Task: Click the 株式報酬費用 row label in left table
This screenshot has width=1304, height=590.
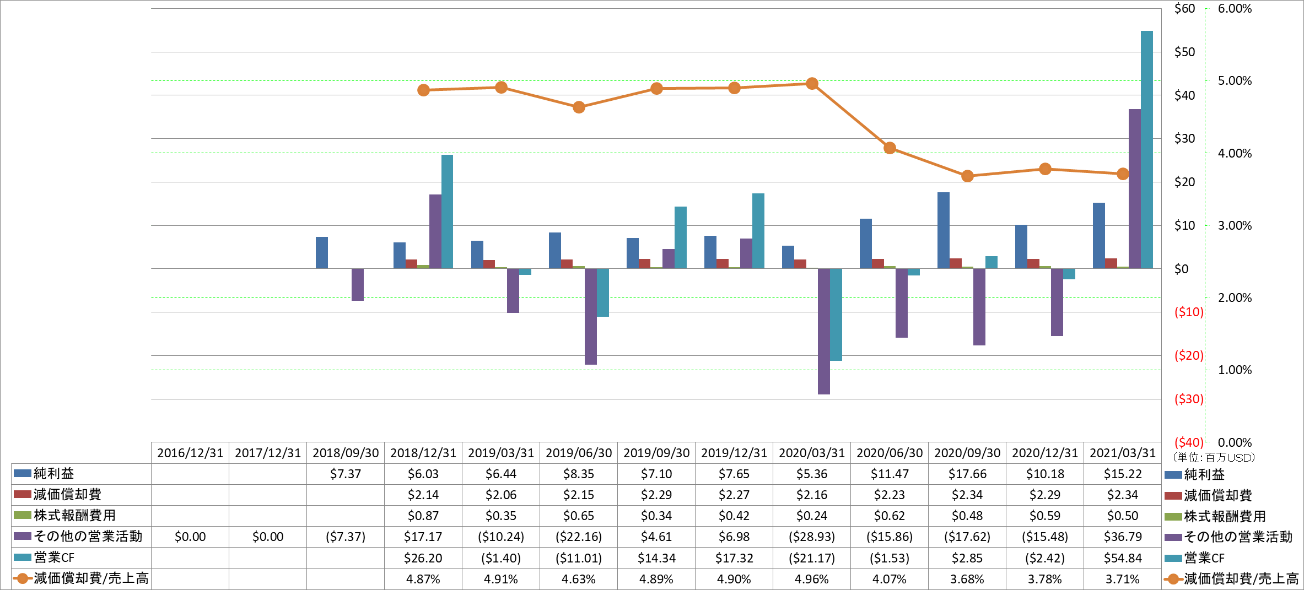Action: pos(74,516)
